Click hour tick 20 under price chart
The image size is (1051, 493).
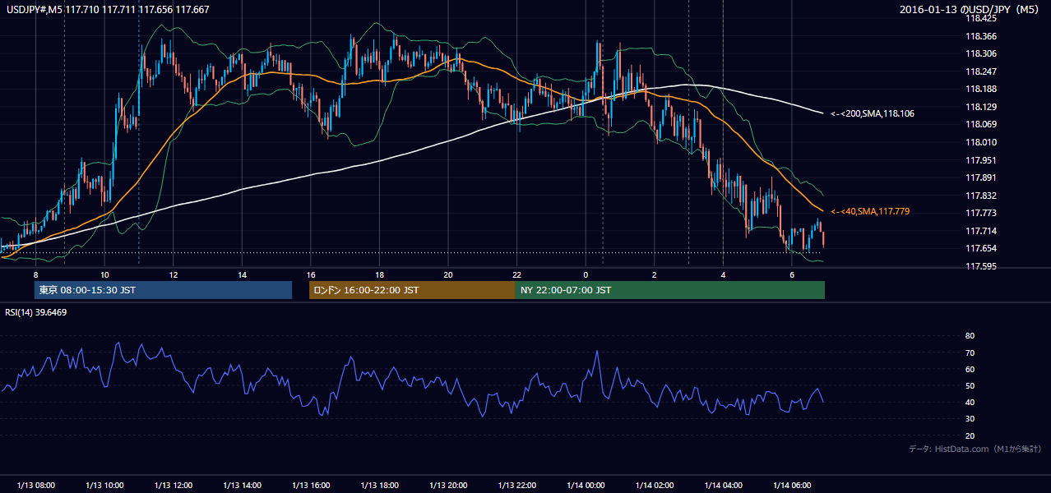[447, 274]
